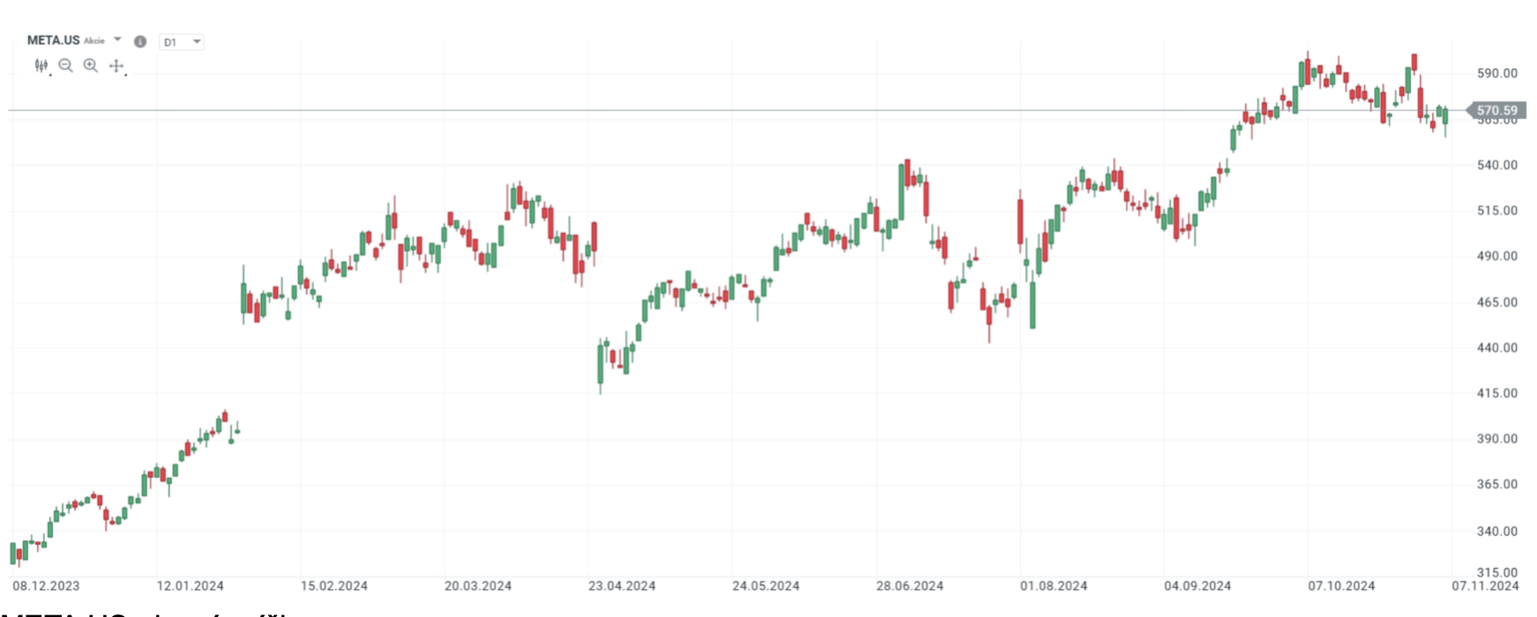Click the META.US symbol name

point(53,41)
